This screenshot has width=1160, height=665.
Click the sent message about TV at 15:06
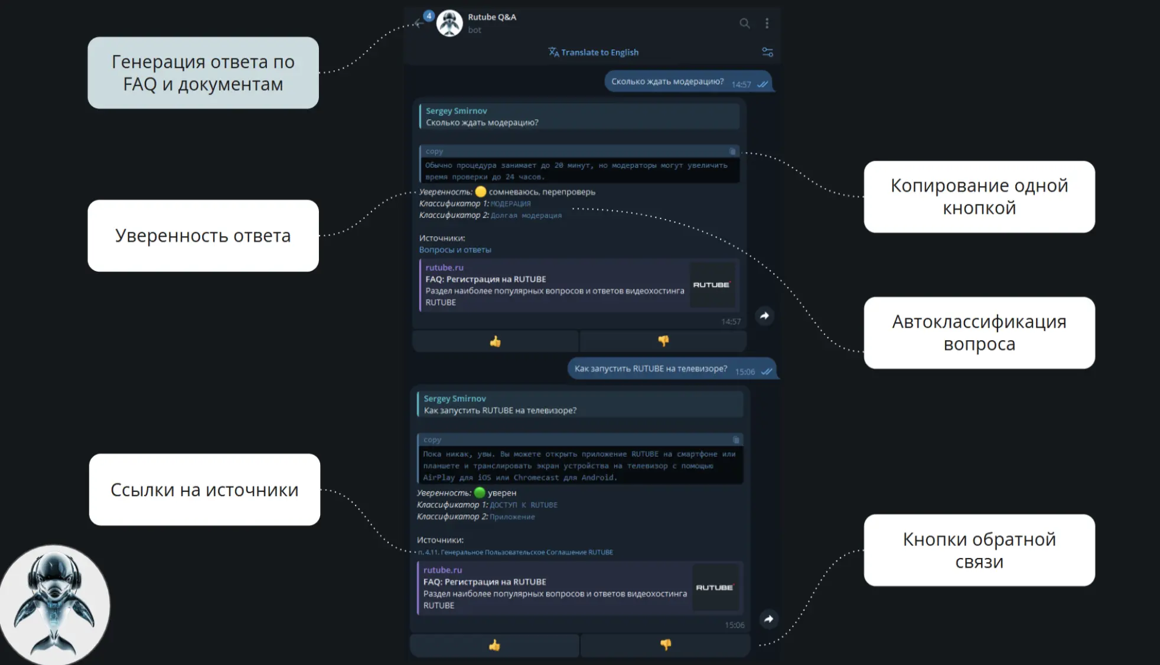[x=672, y=370]
